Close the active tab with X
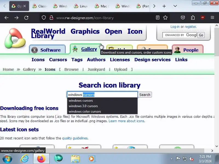 (x=25, y=6)
